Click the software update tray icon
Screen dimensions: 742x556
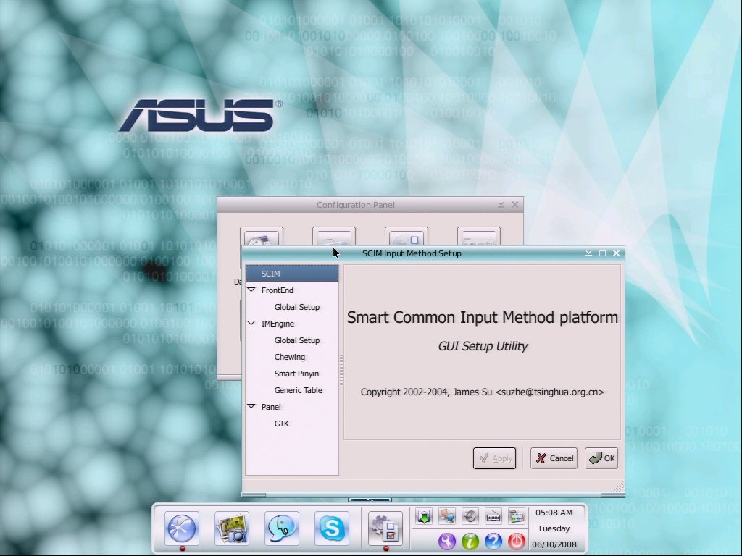click(424, 515)
